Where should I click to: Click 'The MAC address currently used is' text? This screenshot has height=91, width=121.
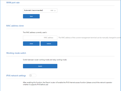point(35,33)
